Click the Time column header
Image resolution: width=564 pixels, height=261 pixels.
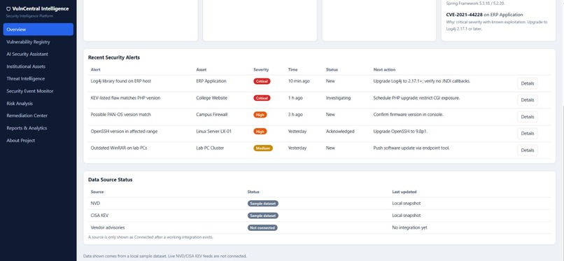click(x=292, y=70)
